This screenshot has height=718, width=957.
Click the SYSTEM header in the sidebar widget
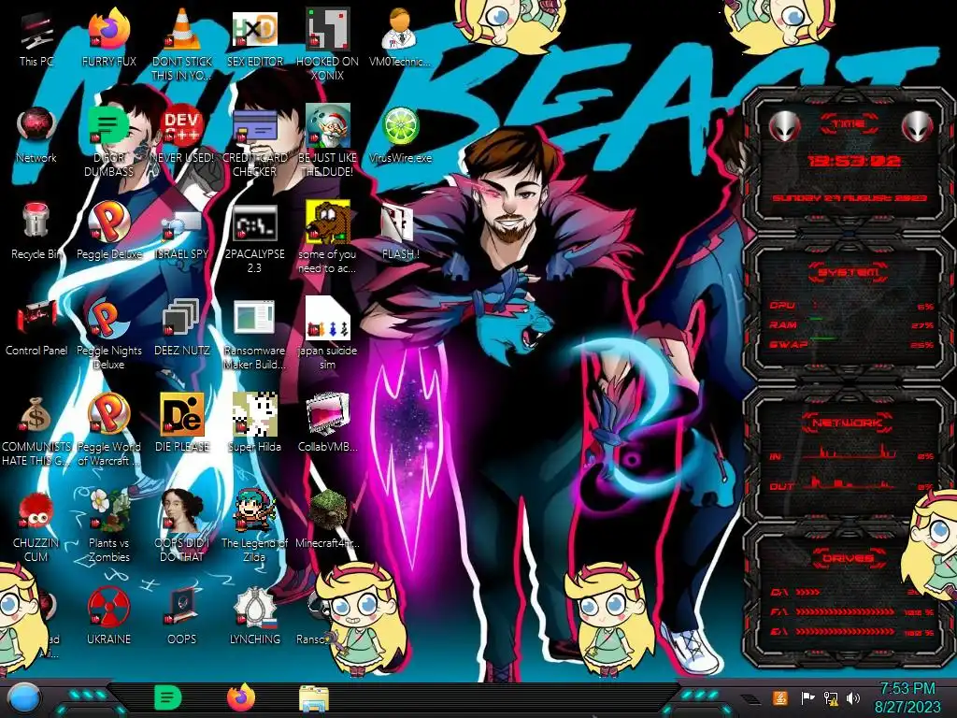click(x=849, y=272)
